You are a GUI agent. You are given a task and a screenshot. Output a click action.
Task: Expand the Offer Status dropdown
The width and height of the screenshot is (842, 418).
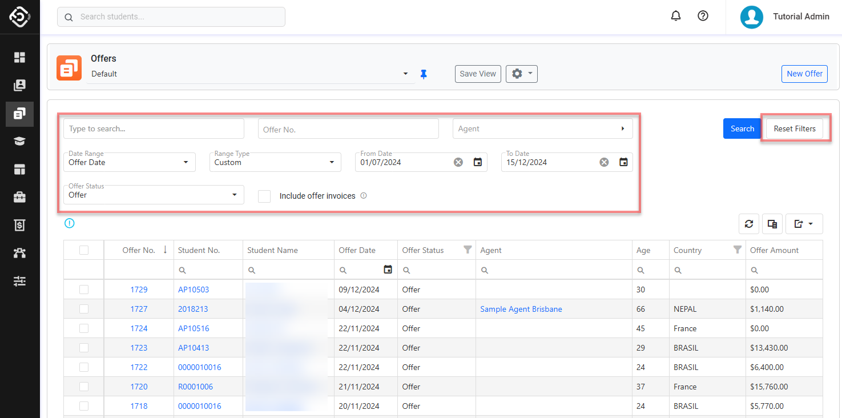coord(154,195)
